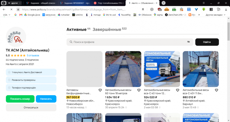Image resolution: width=230 pixels, height=122 pixels.
Task: Click the 367 000 ₽ price
Action: point(73,97)
